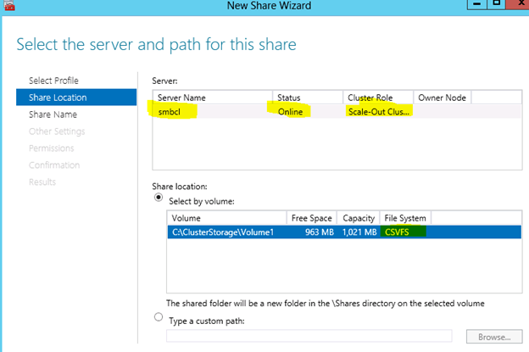The image size is (529, 352).
Task: Close the New Share Wizard window
Action: pyautogui.click(x=518, y=3)
